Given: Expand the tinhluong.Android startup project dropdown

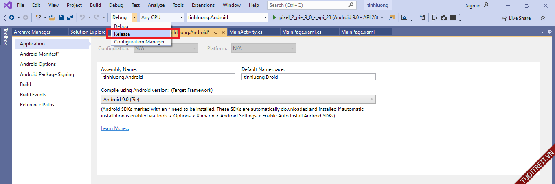Looking at the screenshot, I should (265, 17).
